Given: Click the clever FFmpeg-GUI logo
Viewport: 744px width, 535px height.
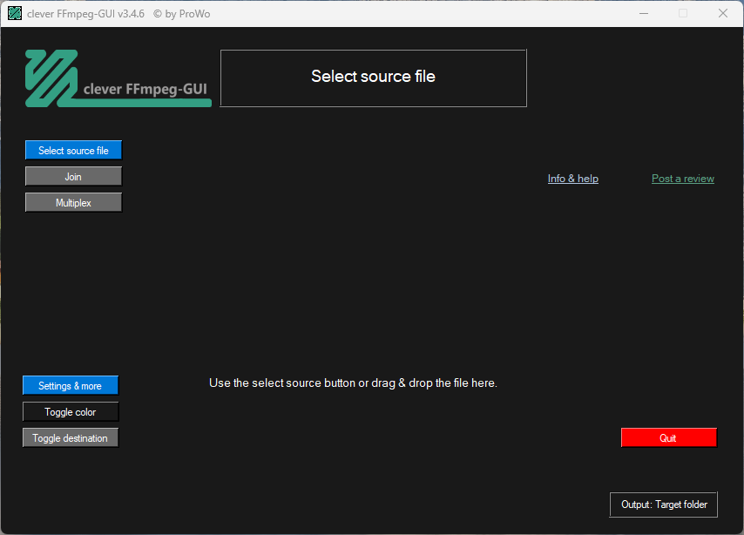Looking at the screenshot, I should [118, 78].
